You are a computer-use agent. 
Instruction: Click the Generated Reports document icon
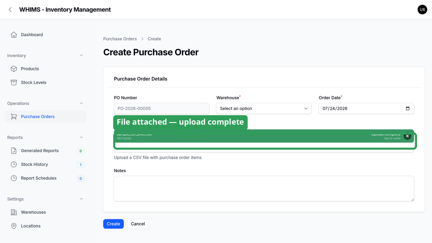click(14, 151)
